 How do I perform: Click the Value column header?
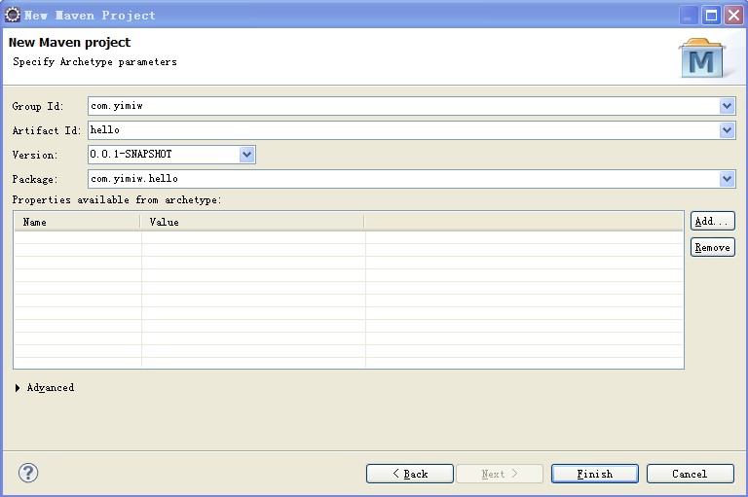pyautogui.click(x=252, y=222)
